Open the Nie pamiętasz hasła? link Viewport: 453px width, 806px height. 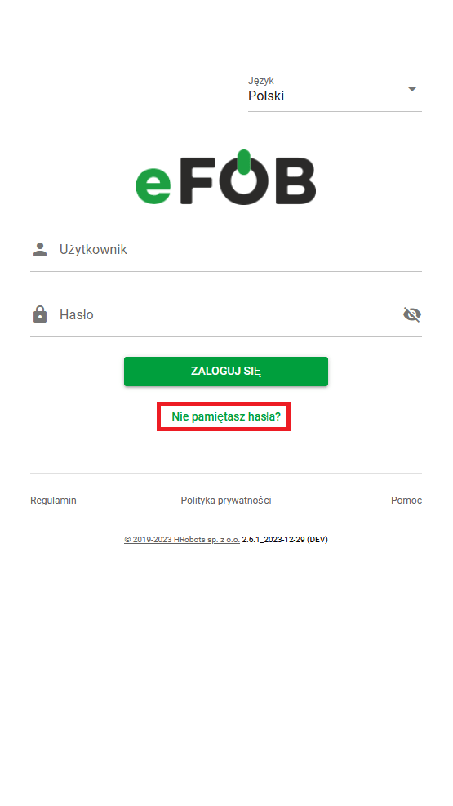coord(226,416)
